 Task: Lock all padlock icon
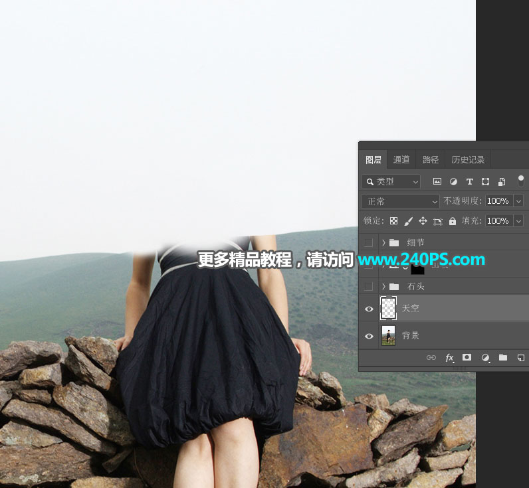tap(453, 220)
